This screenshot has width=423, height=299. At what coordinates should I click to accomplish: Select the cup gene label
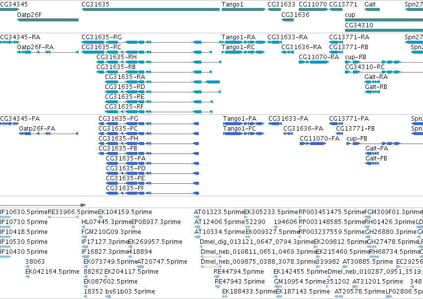(350, 14)
